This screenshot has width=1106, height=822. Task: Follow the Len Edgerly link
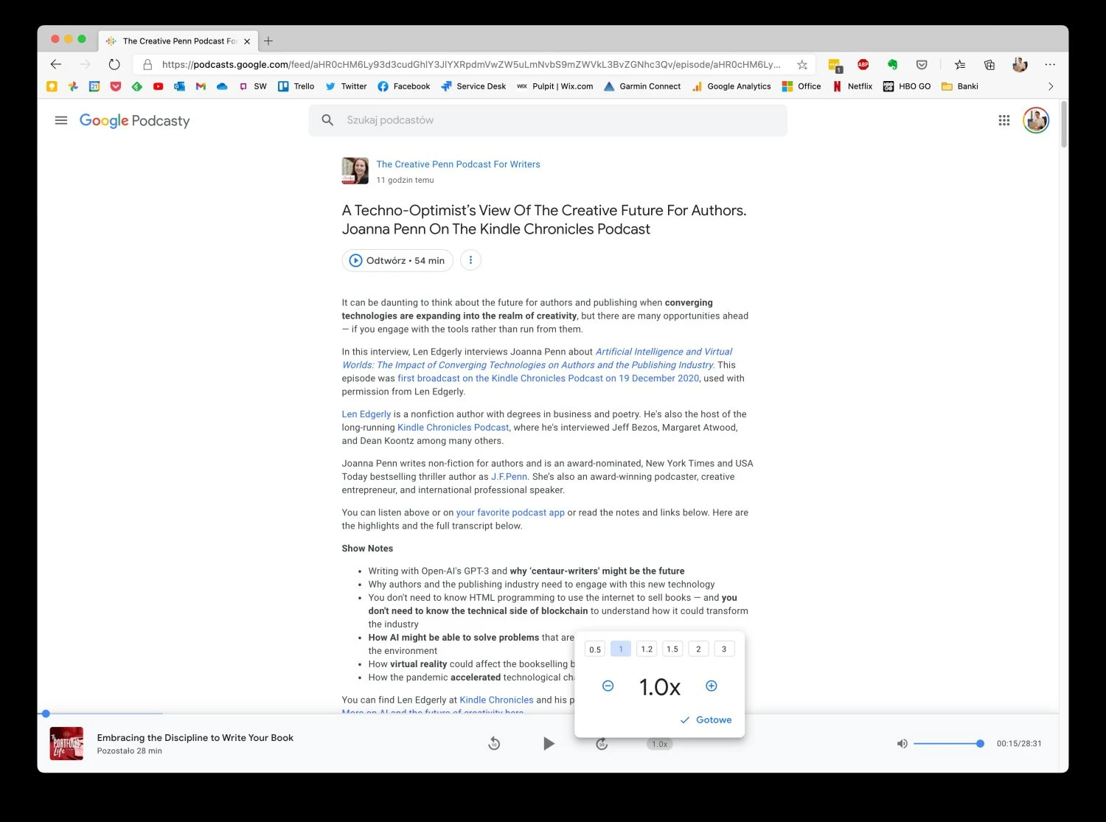pos(366,414)
